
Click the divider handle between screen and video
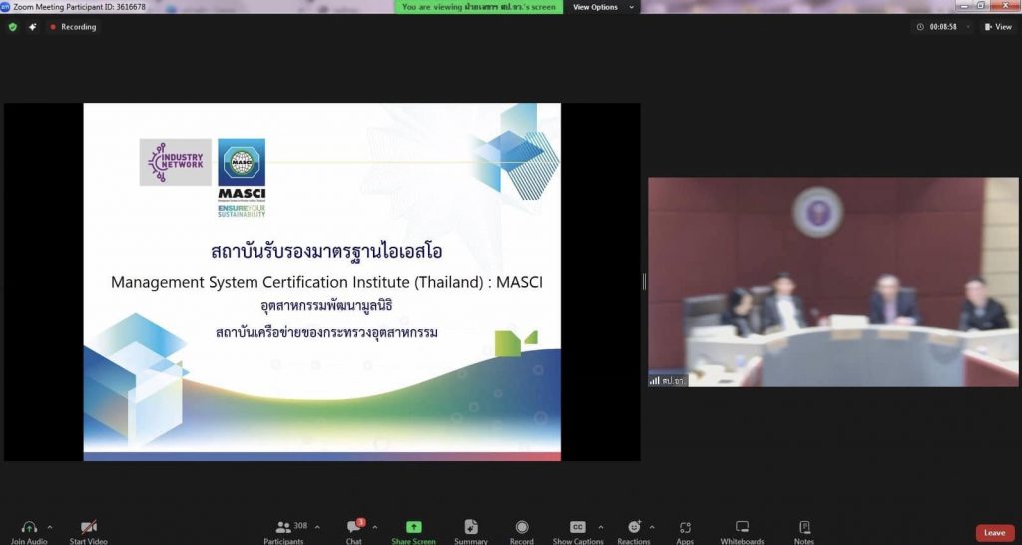[x=644, y=281]
